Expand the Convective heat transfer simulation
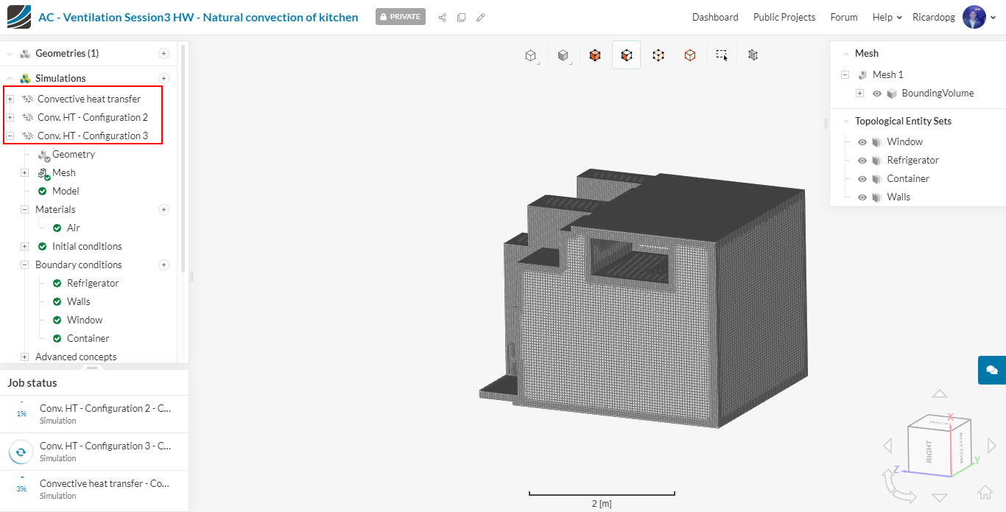The image size is (1006, 512). click(10, 99)
